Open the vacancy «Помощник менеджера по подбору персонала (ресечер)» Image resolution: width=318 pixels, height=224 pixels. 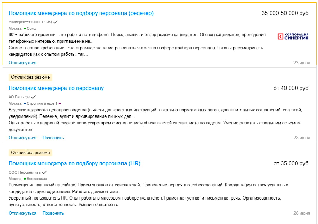click(82, 13)
